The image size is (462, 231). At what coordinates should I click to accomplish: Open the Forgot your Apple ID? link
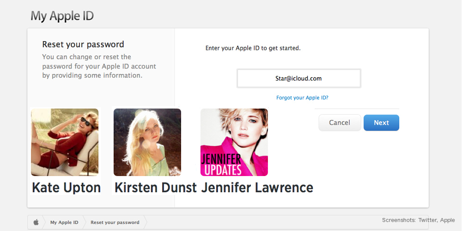tap(302, 97)
